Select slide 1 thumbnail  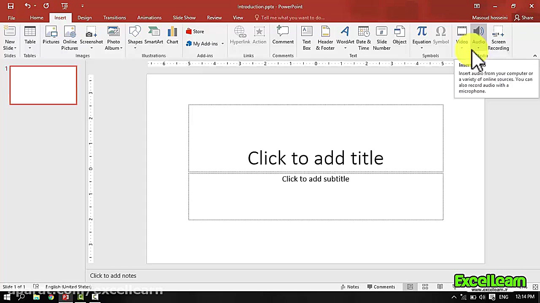tap(43, 85)
